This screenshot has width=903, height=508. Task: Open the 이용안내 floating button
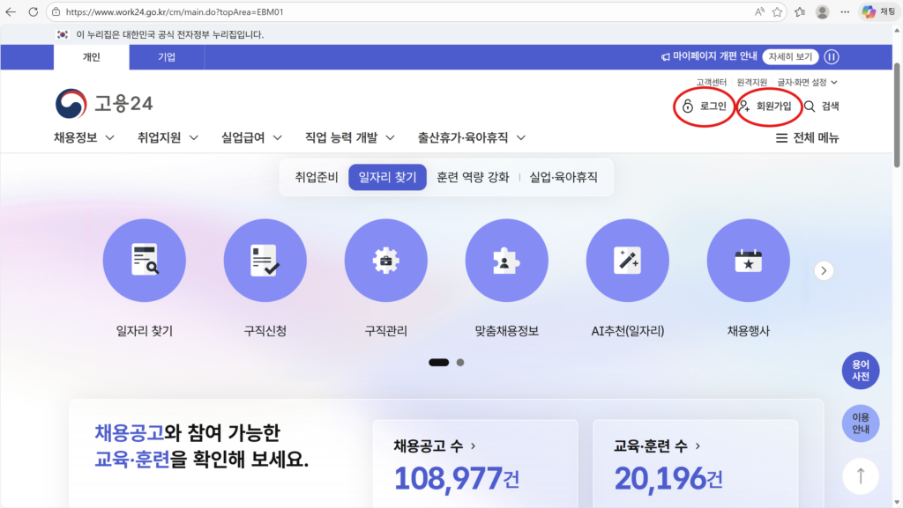(860, 423)
